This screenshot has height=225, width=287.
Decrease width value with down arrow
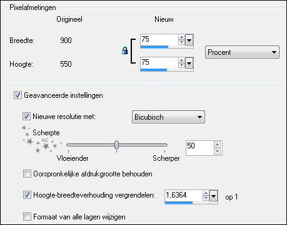(x=181, y=42)
